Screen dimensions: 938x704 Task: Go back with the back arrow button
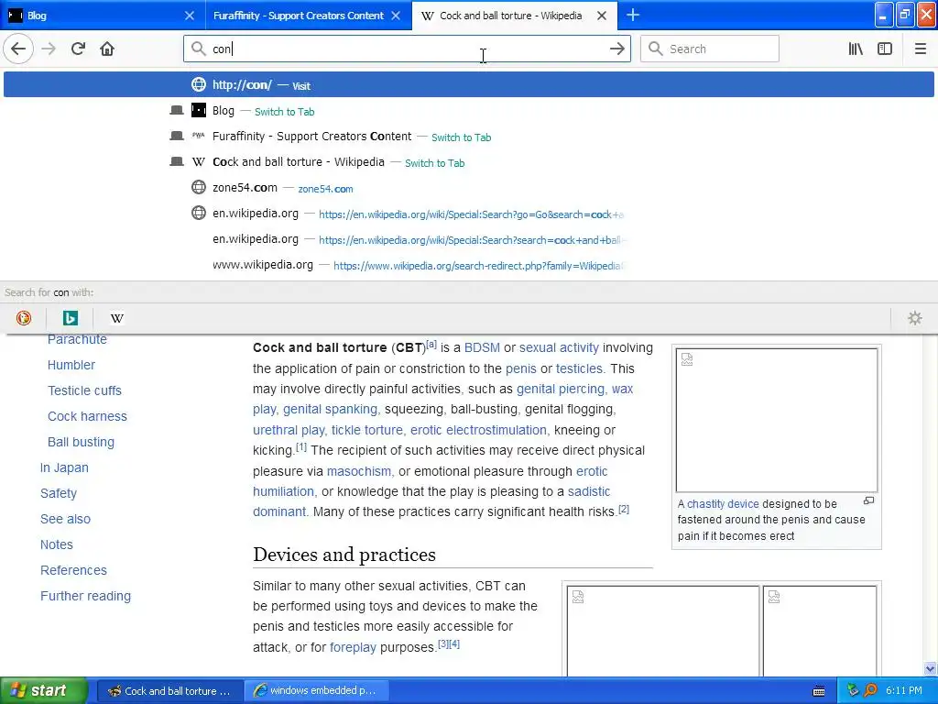(x=18, y=49)
